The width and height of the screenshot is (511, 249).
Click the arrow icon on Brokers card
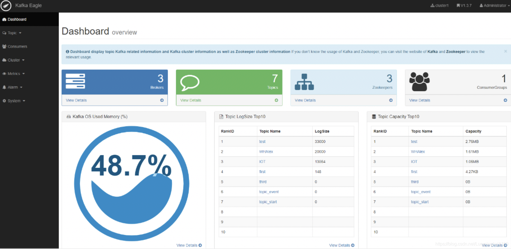click(162, 100)
